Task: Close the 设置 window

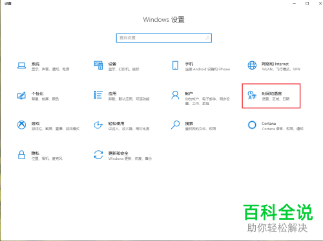Action: point(320,3)
